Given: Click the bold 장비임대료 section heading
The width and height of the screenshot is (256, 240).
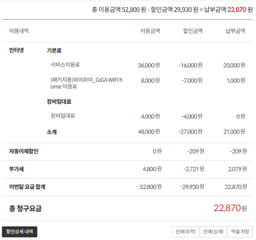Looking at the screenshot, I should point(59,101).
